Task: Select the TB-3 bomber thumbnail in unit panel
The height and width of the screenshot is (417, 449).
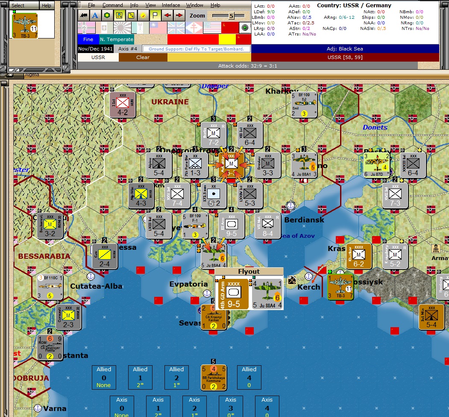Action: pos(25,26)
